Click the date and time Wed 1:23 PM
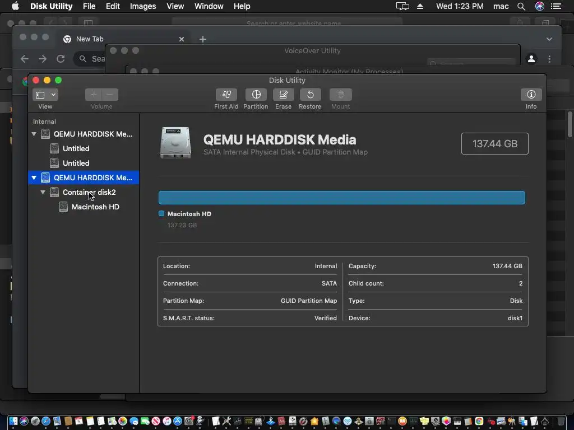The image size is (574, 430). pyautogui.click(x=460, y=6)
